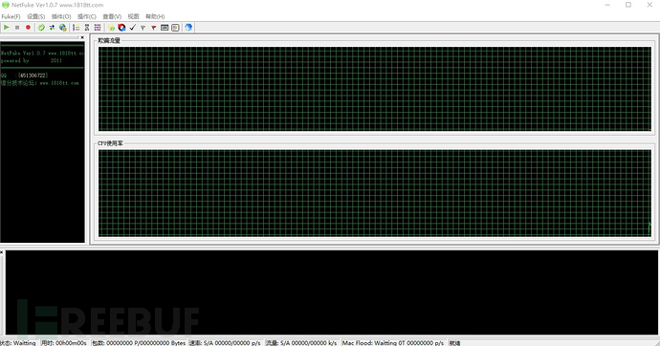Viewport: 660px width, 346px height.
Task: Click the packet count Bytes status field
Action: point(139,342)
